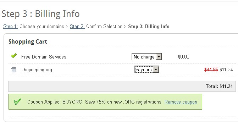Screen dimensions: 238x128
Task: Click the green checkmark in the coupon banner
Action: pos(17,102)
